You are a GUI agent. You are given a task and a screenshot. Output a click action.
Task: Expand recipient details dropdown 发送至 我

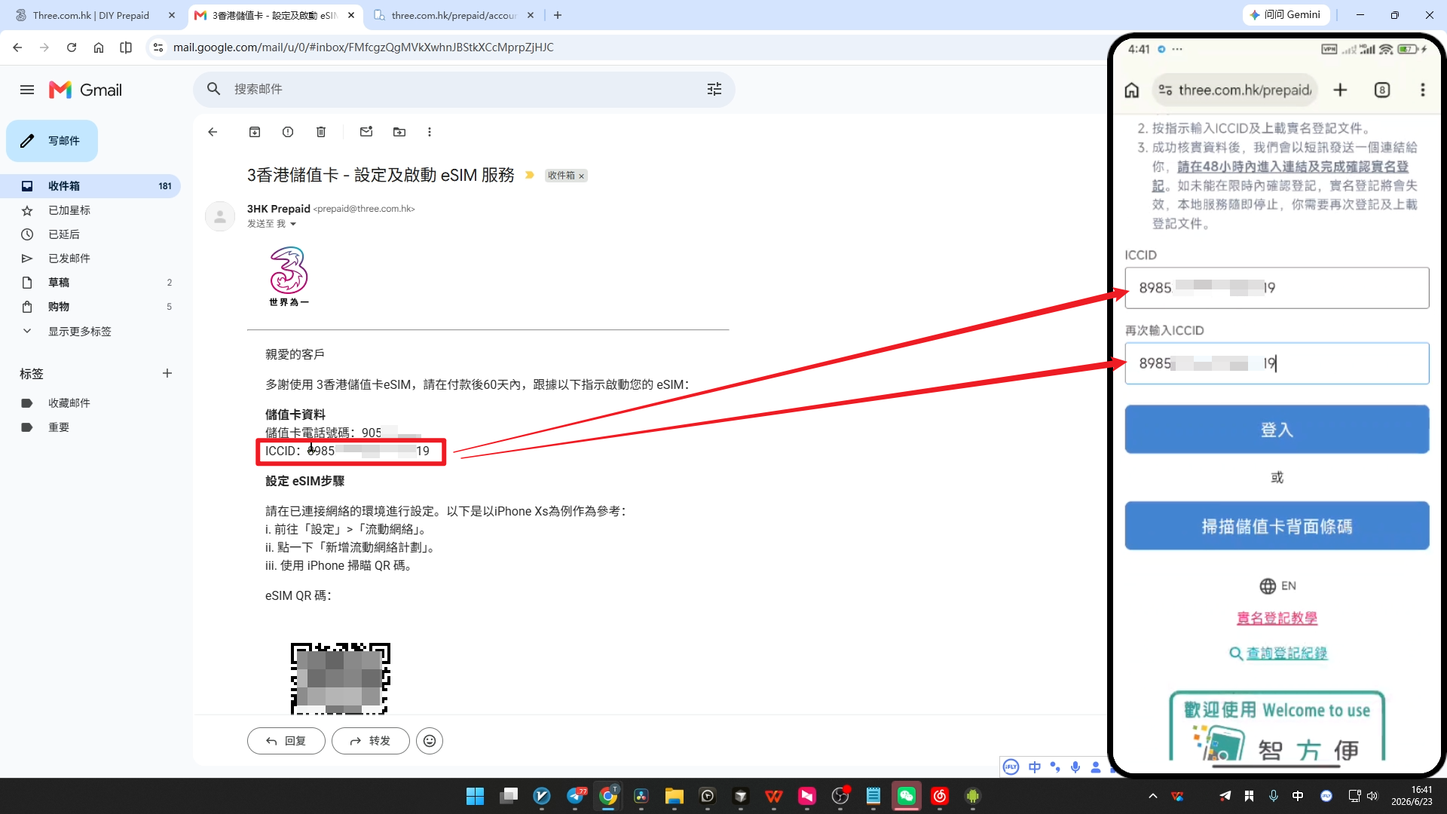point(293,224)
